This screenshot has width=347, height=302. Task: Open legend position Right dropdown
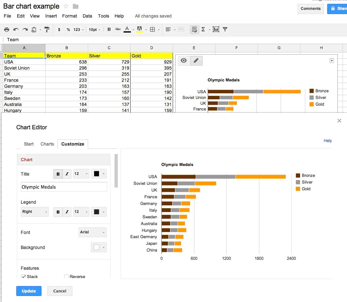[35, 212]
